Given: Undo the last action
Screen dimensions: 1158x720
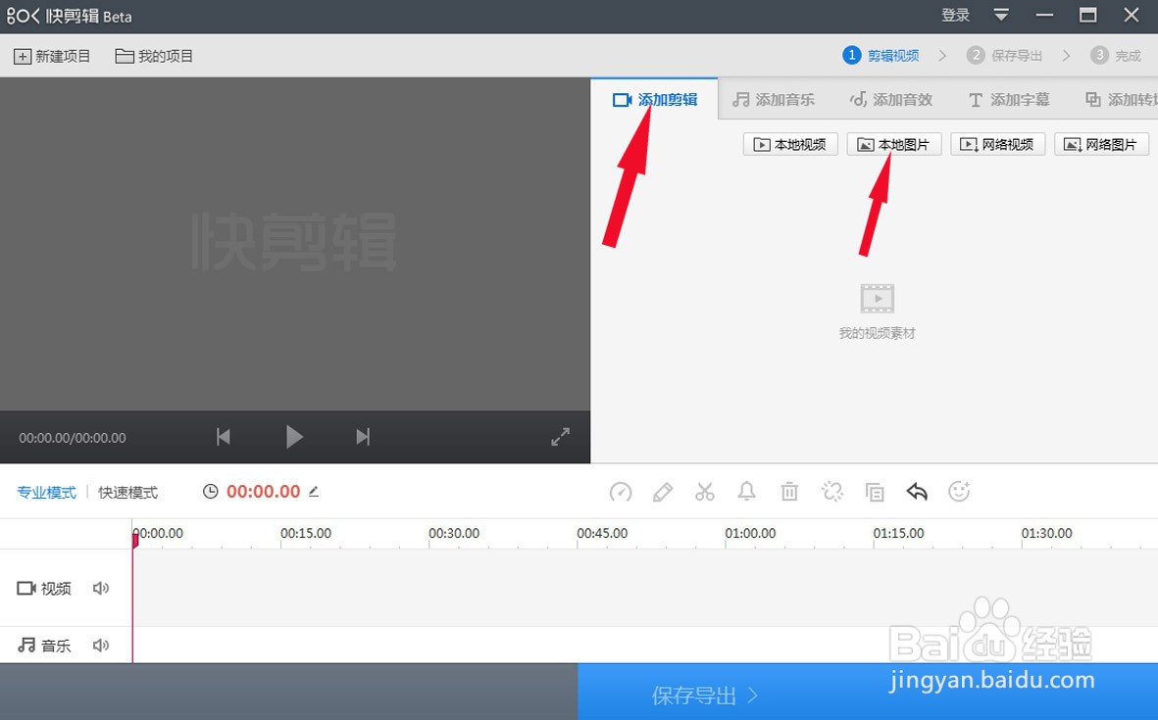Looking at the screenshot, I should tap(917, 492).
